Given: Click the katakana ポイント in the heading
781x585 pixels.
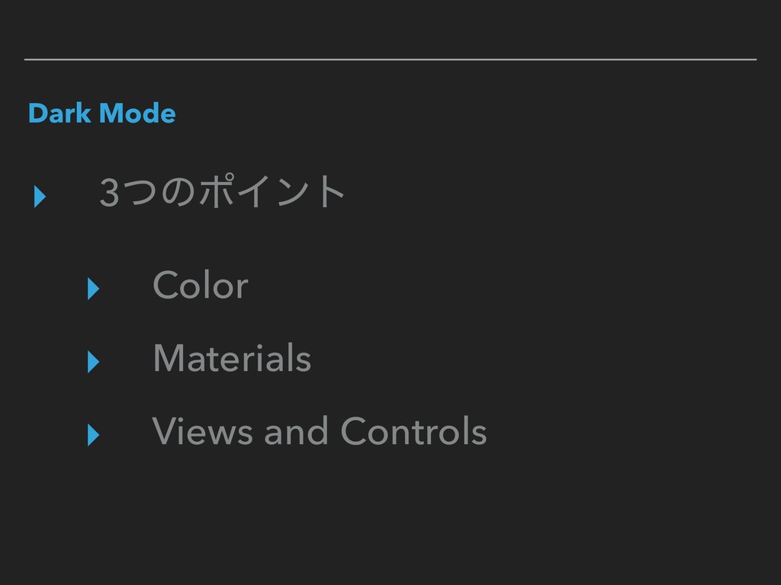Looking at the screenshot, I should point(272,191).
